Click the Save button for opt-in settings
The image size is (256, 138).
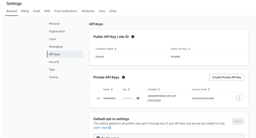[x=238, y=121]
